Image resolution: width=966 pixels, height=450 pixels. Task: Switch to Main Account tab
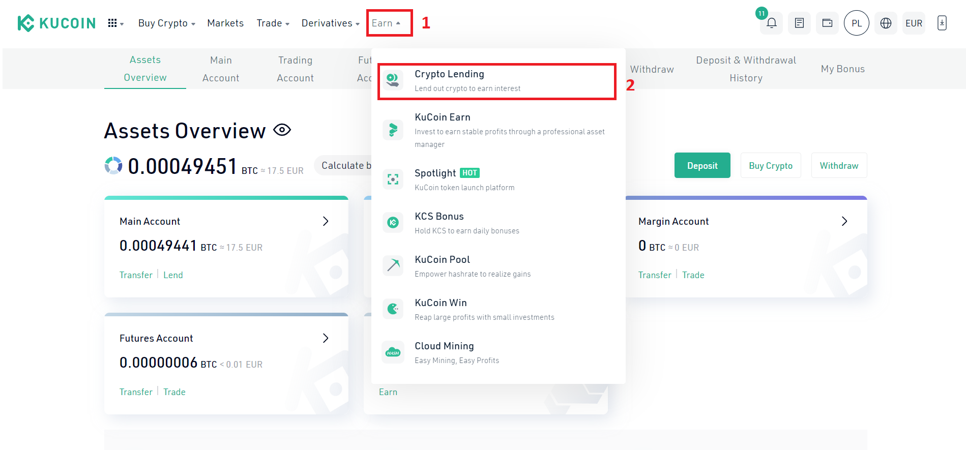click(x=221, y=69)
